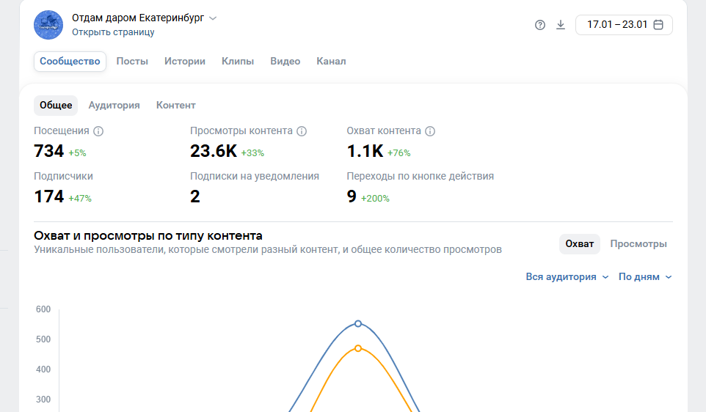The image size is (706, 412).
Task: Click info icon next to Просмотры контента
Action: [302, 131]
